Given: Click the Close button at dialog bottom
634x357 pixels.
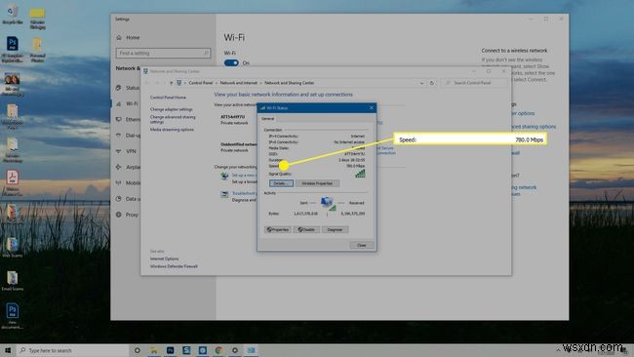Looking at the screenshot, I should 362,245.
